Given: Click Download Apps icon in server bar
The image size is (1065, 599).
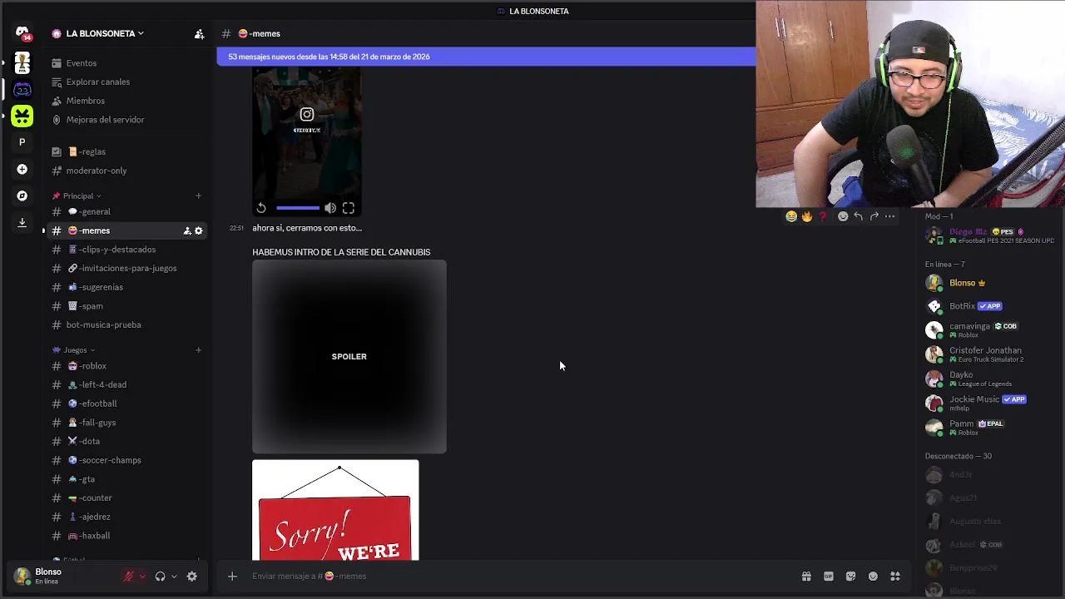Looking at the screenshot, I should [22, 222].
